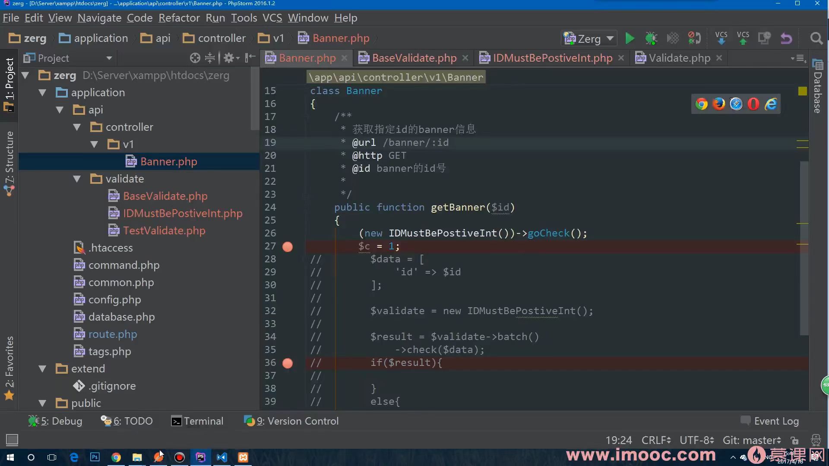Screen dimensions: 829x466
Task: Click the Hector inspector icon in status bar
Action: coord(816,440)
